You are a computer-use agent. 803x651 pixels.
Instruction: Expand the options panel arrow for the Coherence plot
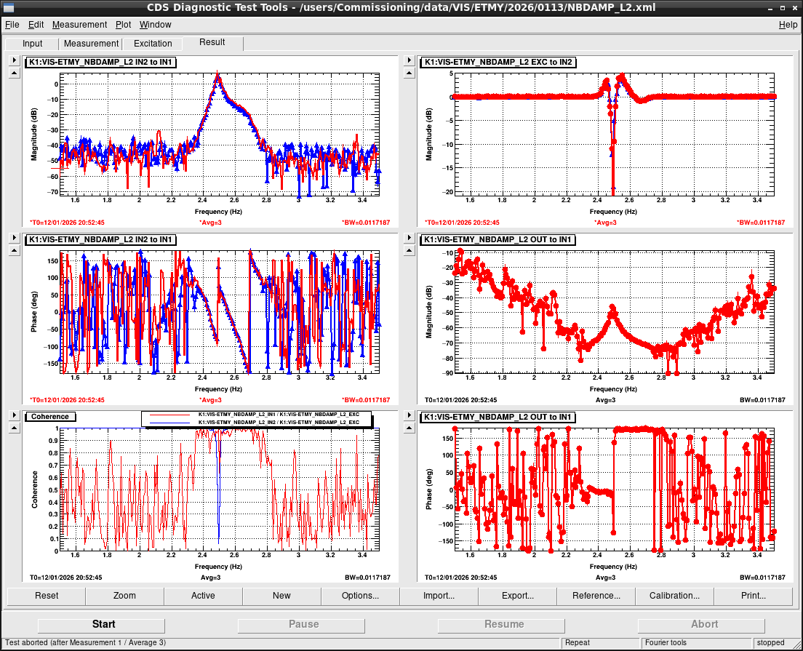[x=14, y=415]
